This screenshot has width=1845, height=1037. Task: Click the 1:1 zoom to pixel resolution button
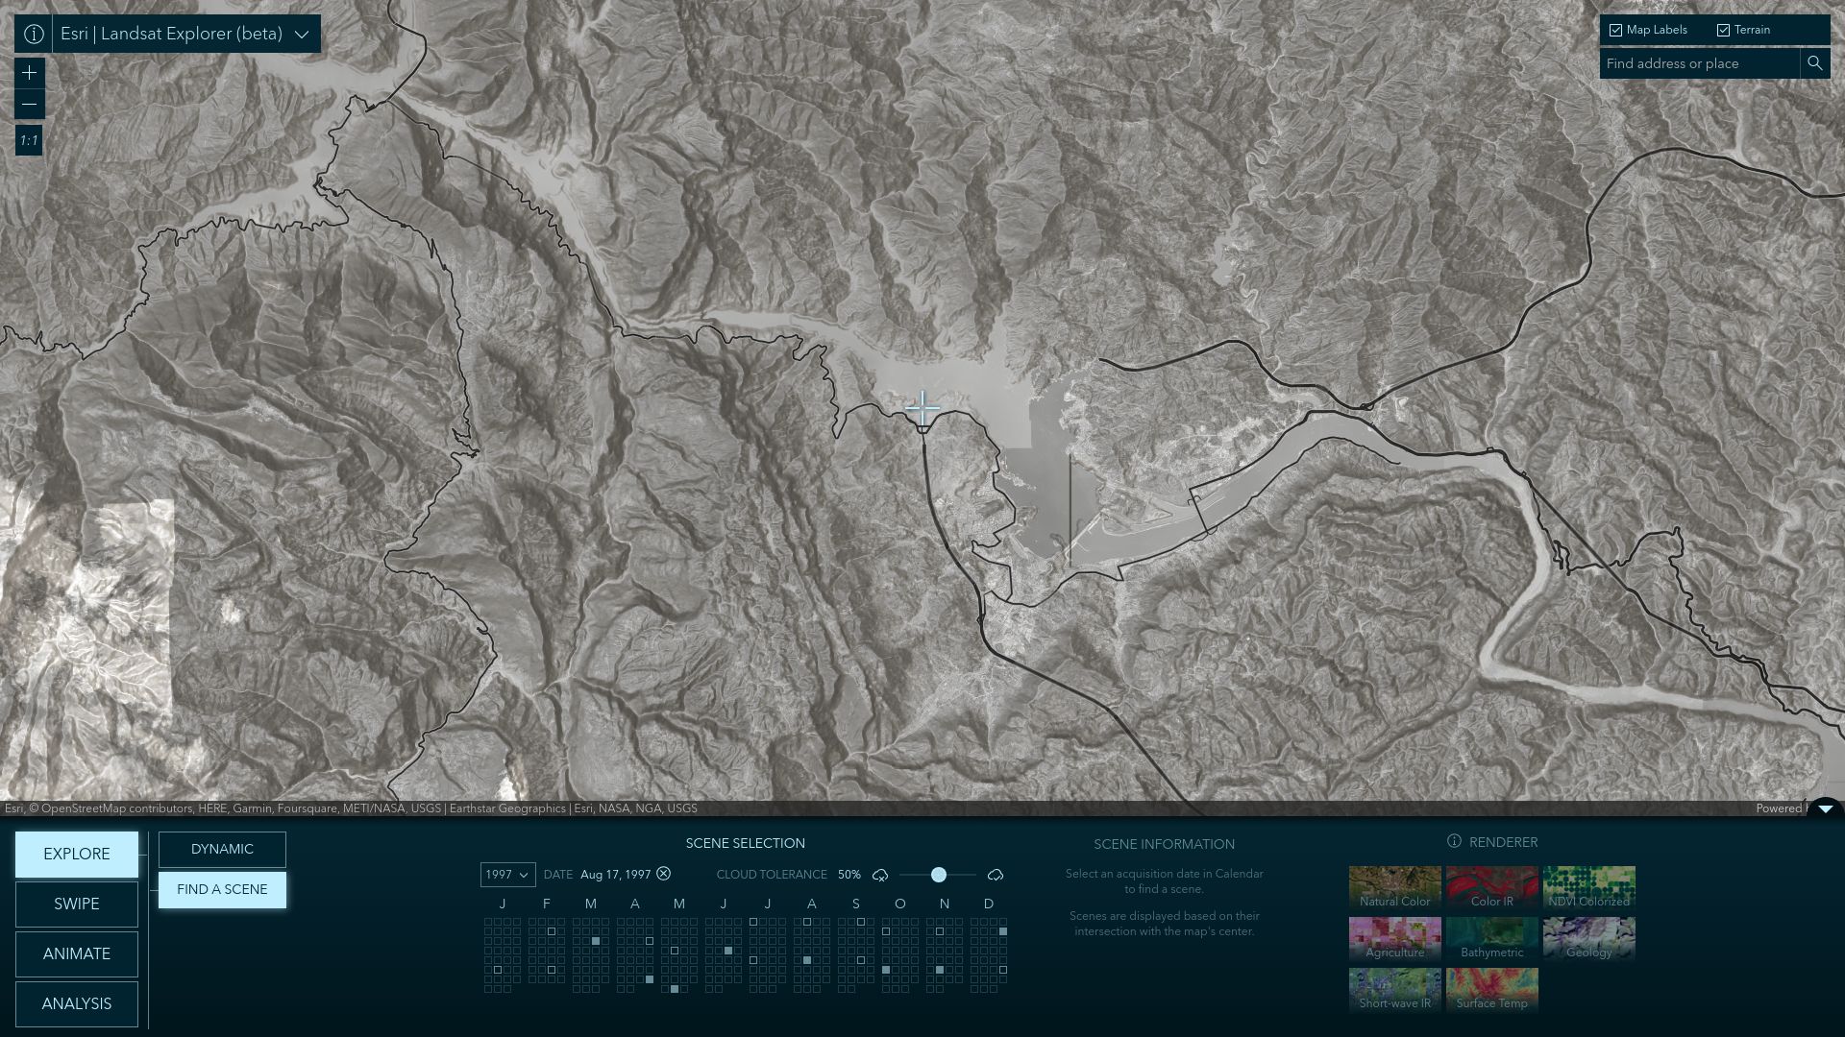click(x=29, y=140)
